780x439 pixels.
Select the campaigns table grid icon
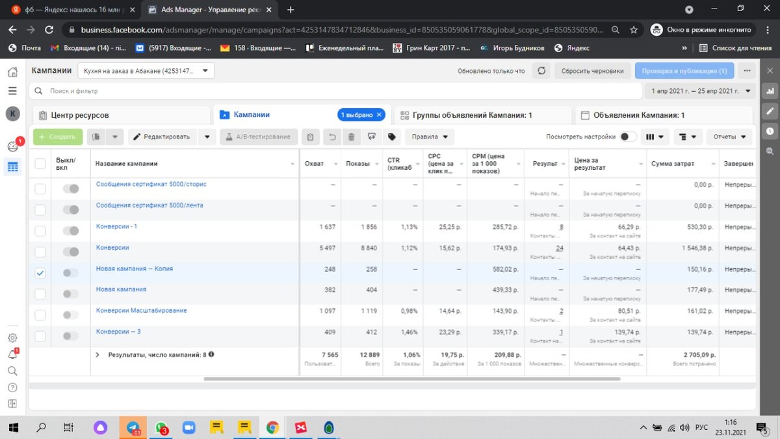[x=12, y=167]
